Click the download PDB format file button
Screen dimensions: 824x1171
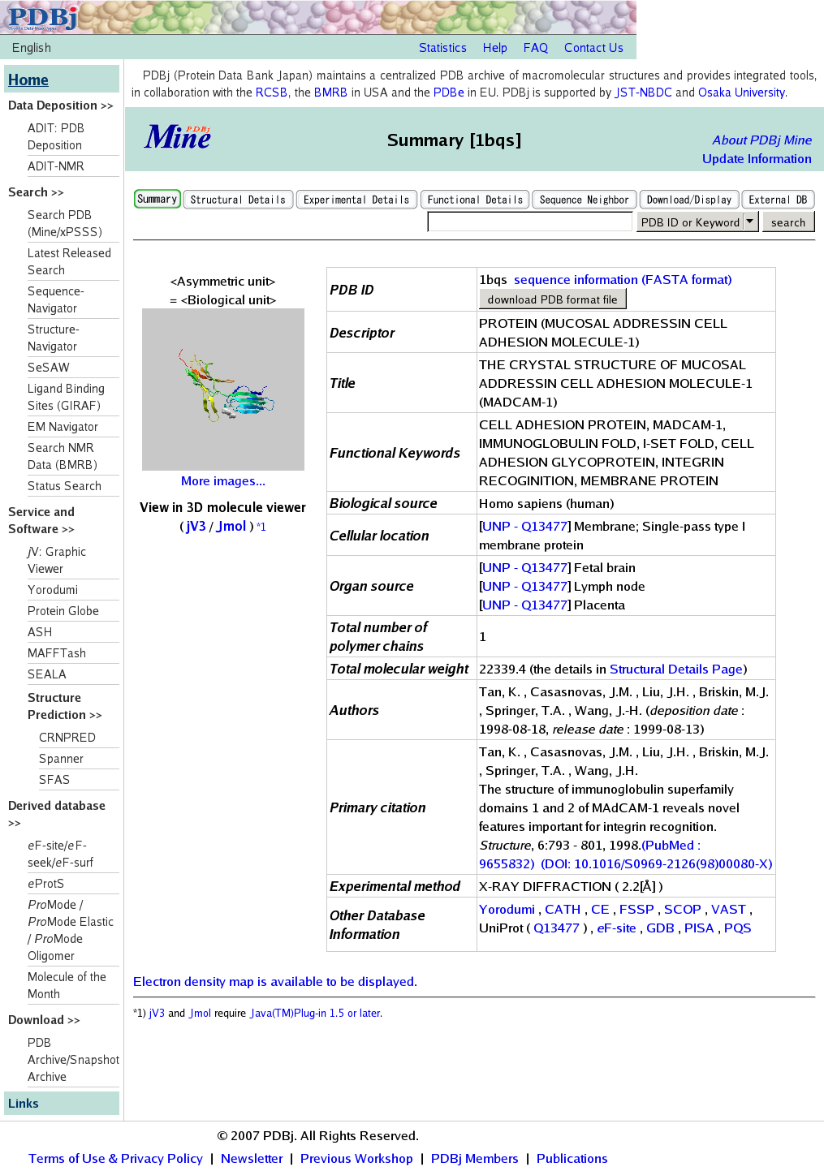(552, 299)
